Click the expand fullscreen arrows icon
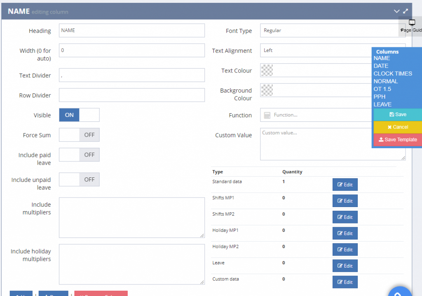 pyautogui.click(x=406, y=12)
